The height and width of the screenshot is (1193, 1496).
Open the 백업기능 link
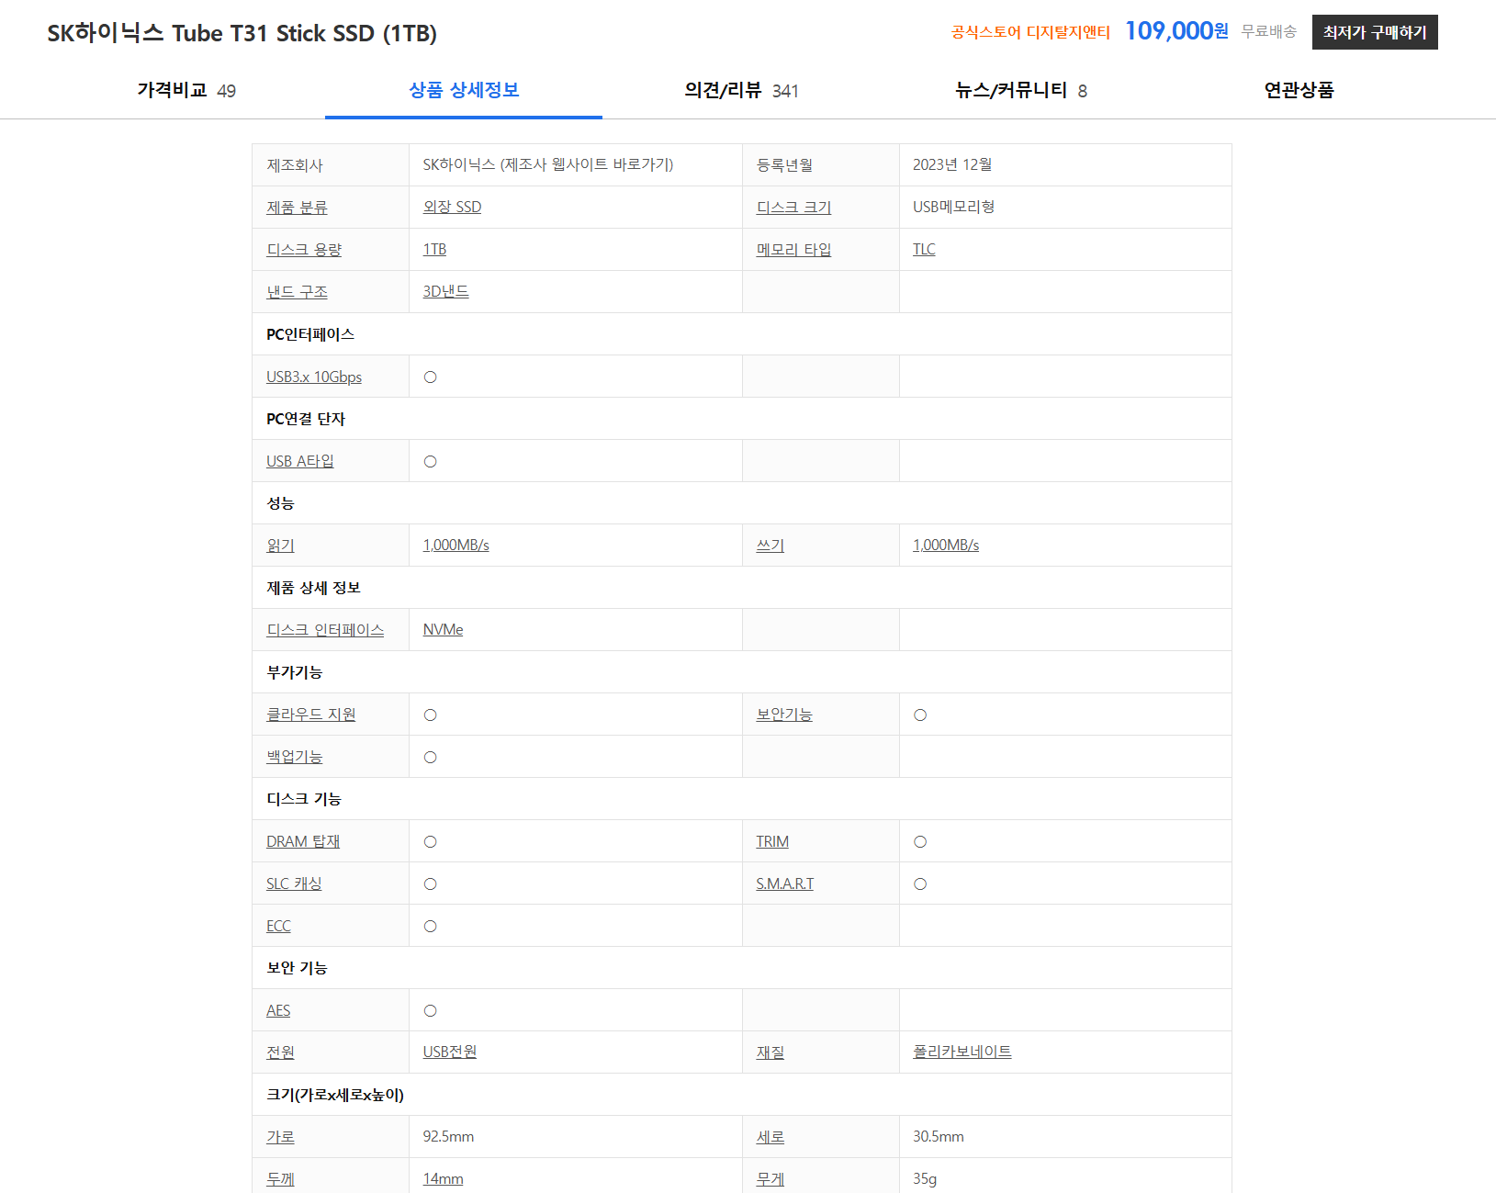tap(294, 757)
